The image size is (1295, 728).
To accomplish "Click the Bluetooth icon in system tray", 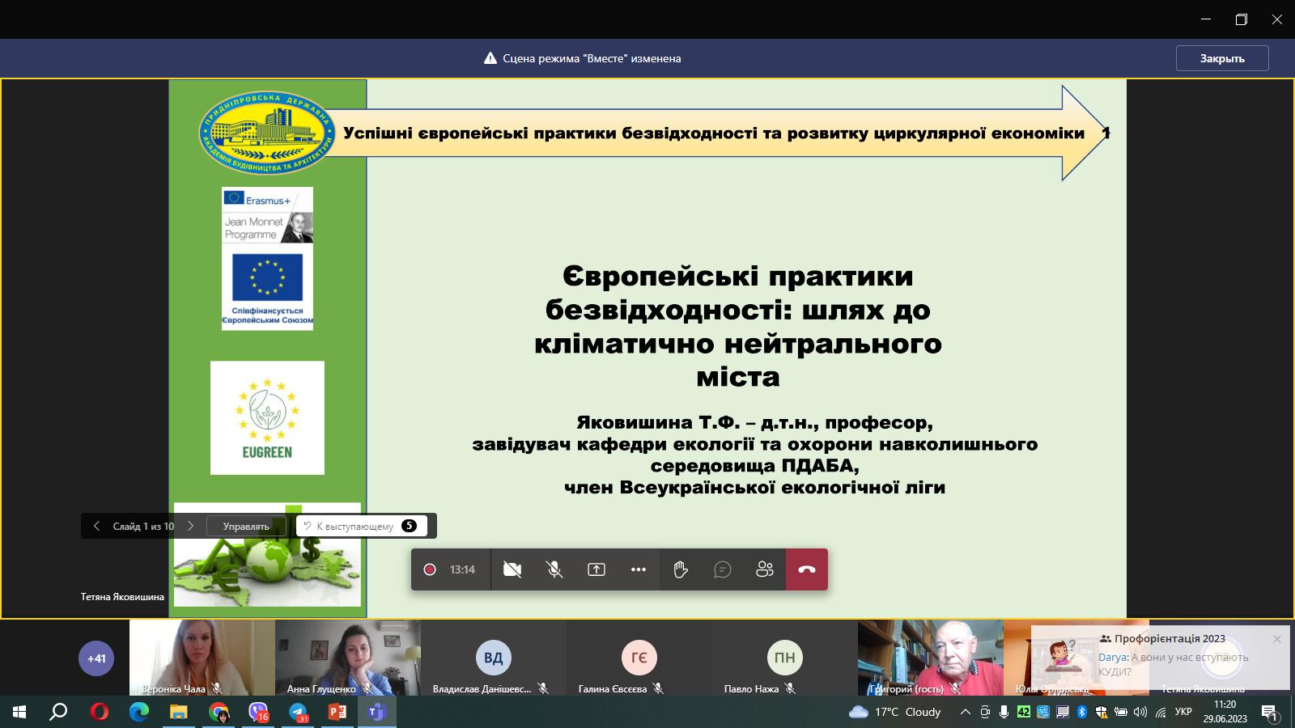I will [1083, 713].
